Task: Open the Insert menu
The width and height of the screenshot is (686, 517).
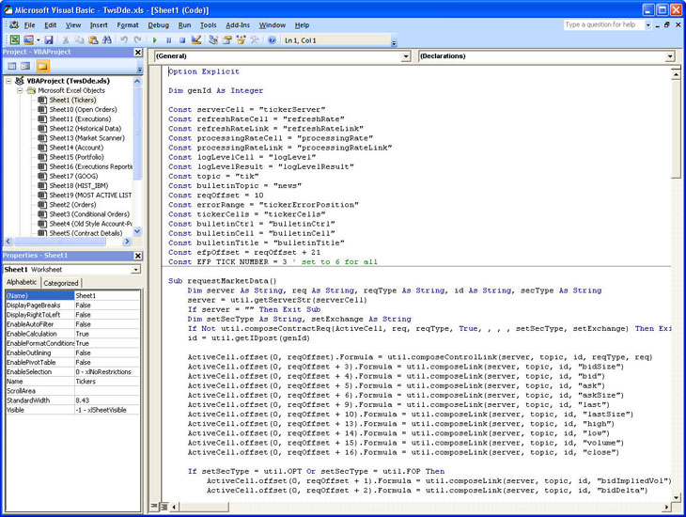Action: coord(99,25)
